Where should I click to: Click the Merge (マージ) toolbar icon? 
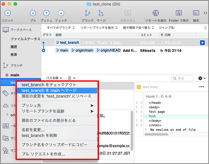(101, 13)
